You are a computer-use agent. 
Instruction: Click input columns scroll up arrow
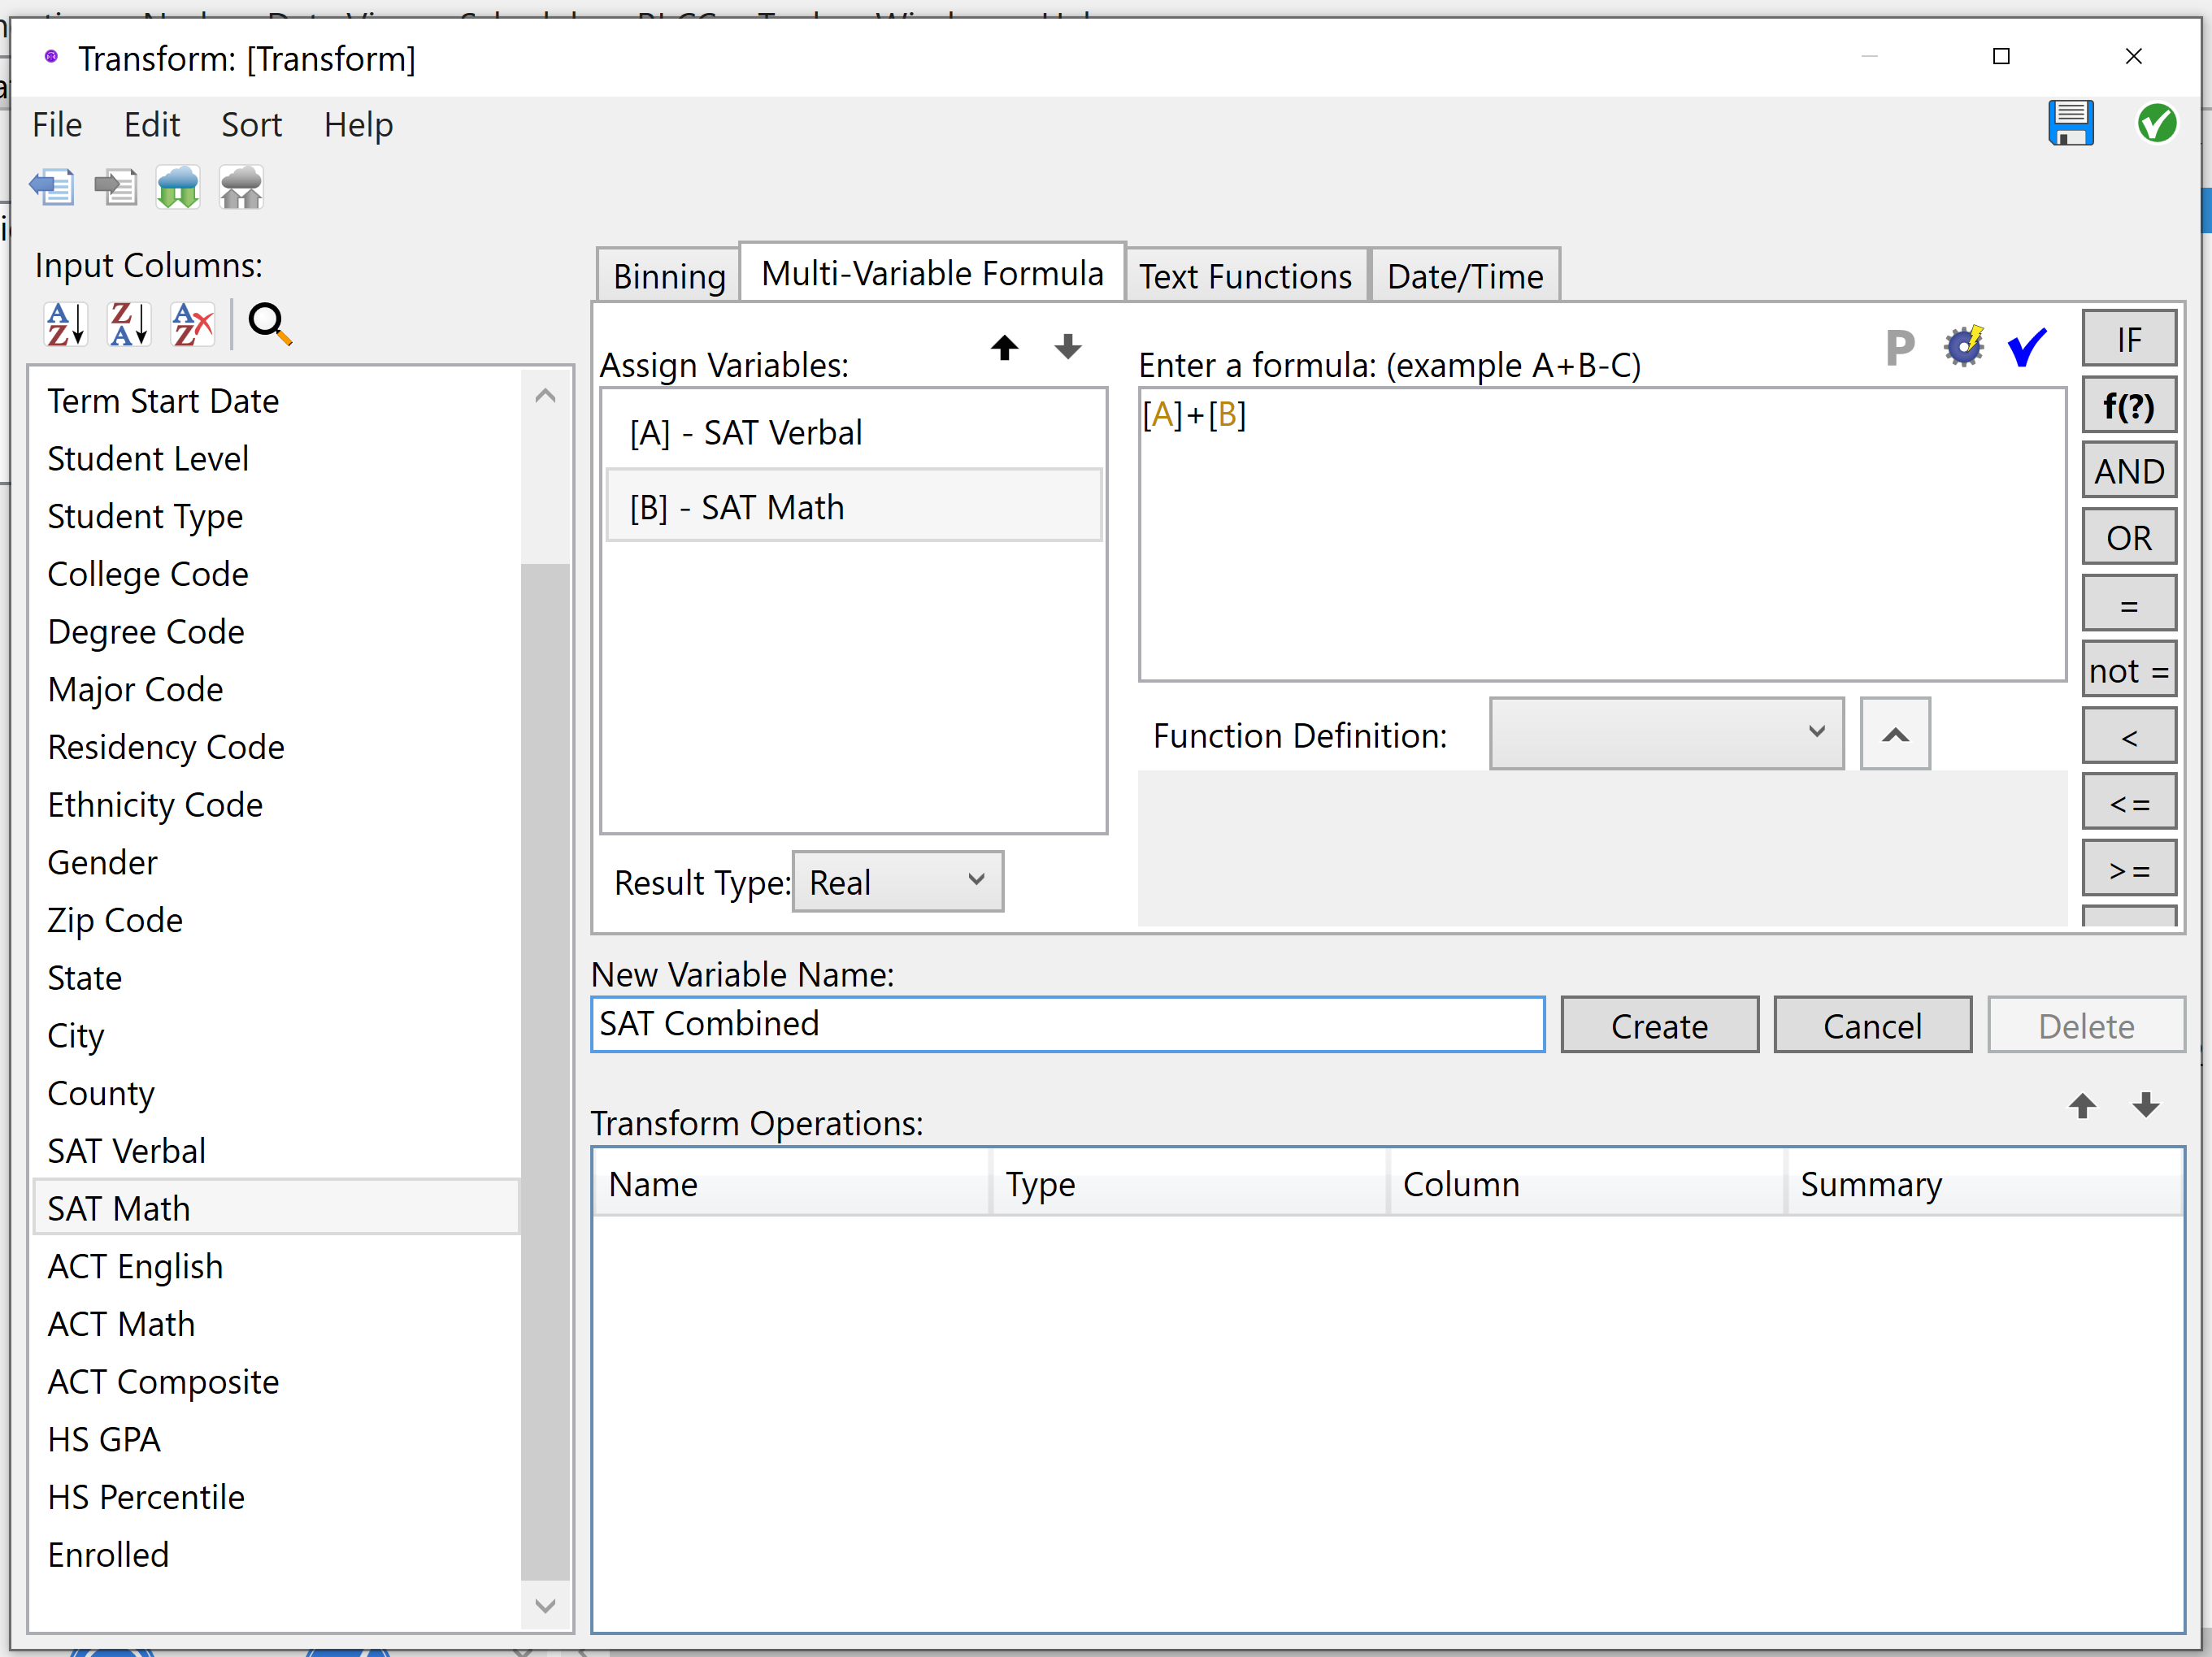[x=545, y=396]
